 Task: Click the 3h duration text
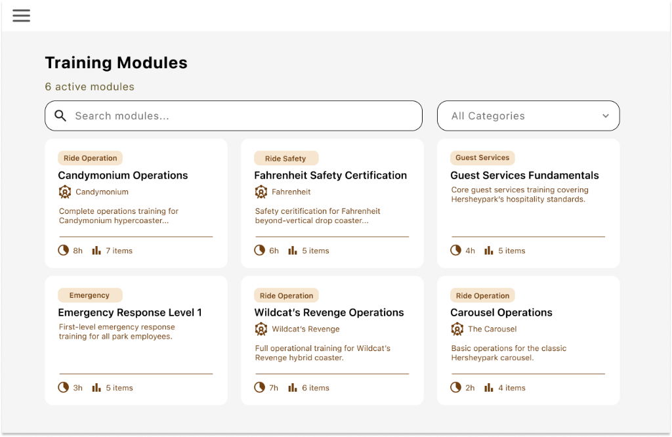point(77,388)
